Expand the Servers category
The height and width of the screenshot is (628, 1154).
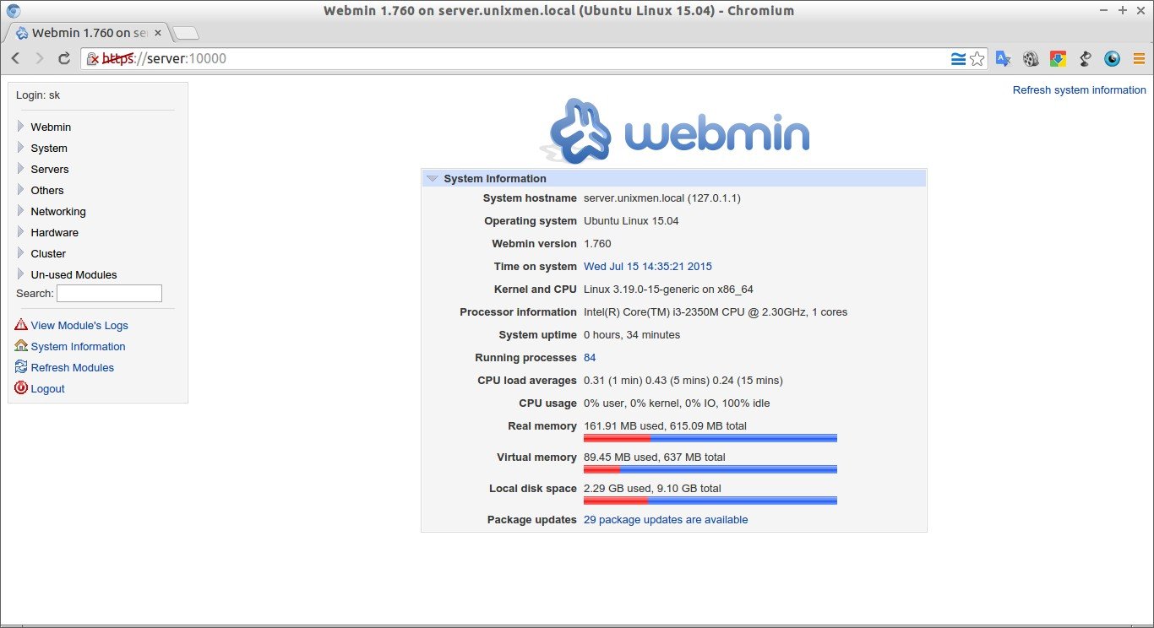click(21, 169)
